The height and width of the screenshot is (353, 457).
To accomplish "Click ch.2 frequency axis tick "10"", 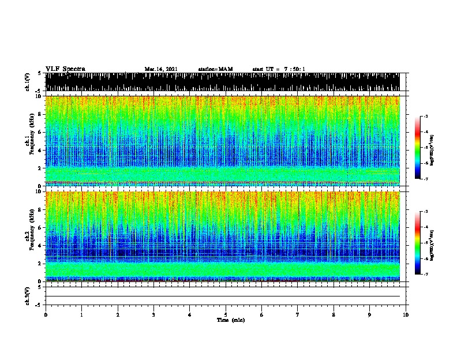I will tap(39, 192).
